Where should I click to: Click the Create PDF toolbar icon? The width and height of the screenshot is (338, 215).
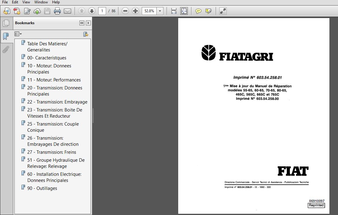click(17, 11)
